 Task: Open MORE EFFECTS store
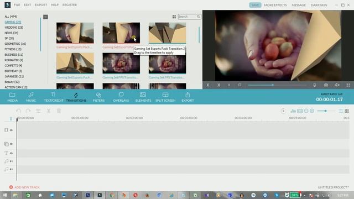click(275, 5)
